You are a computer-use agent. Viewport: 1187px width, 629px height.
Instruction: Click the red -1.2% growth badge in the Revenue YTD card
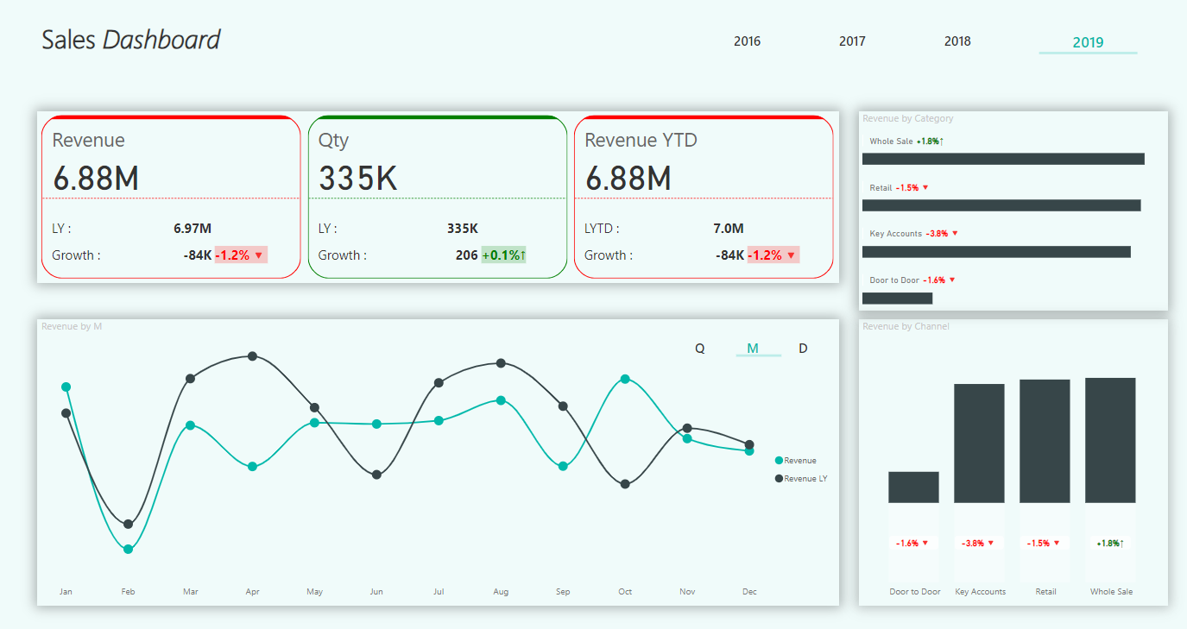[x=773, y=255]
